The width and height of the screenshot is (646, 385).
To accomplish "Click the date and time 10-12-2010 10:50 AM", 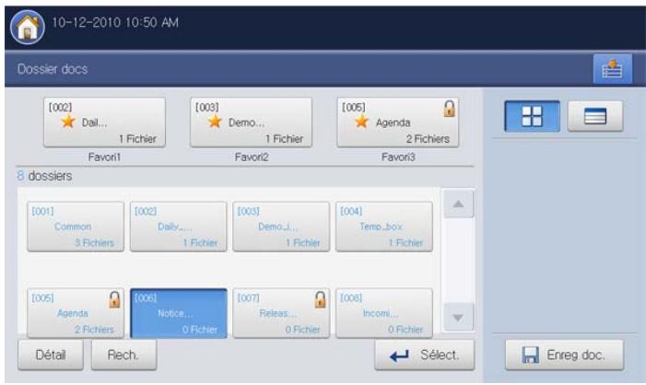I will [115, 22].
